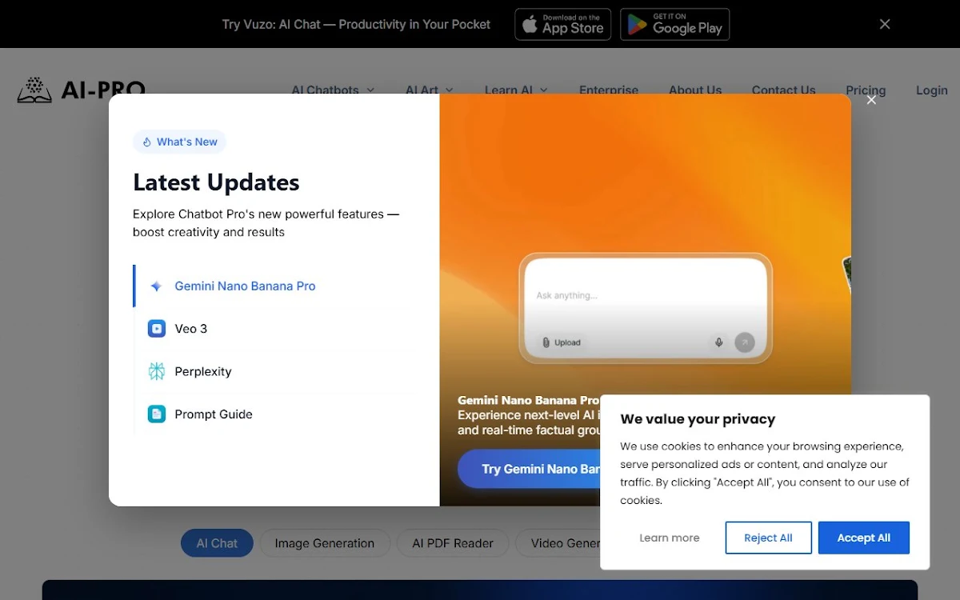Click the Veo 3 video icon
960x600 pixels.
pyautogui.click(x=157, y=329)
